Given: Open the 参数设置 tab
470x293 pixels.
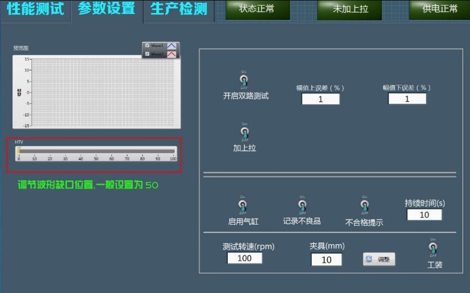Looking at the screenshot, I should pyautogui.click(x=107, y=9).
